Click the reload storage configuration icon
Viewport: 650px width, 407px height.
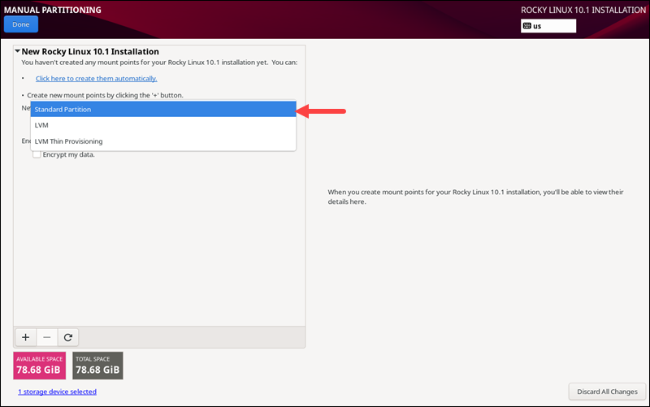tap(67, 337)
